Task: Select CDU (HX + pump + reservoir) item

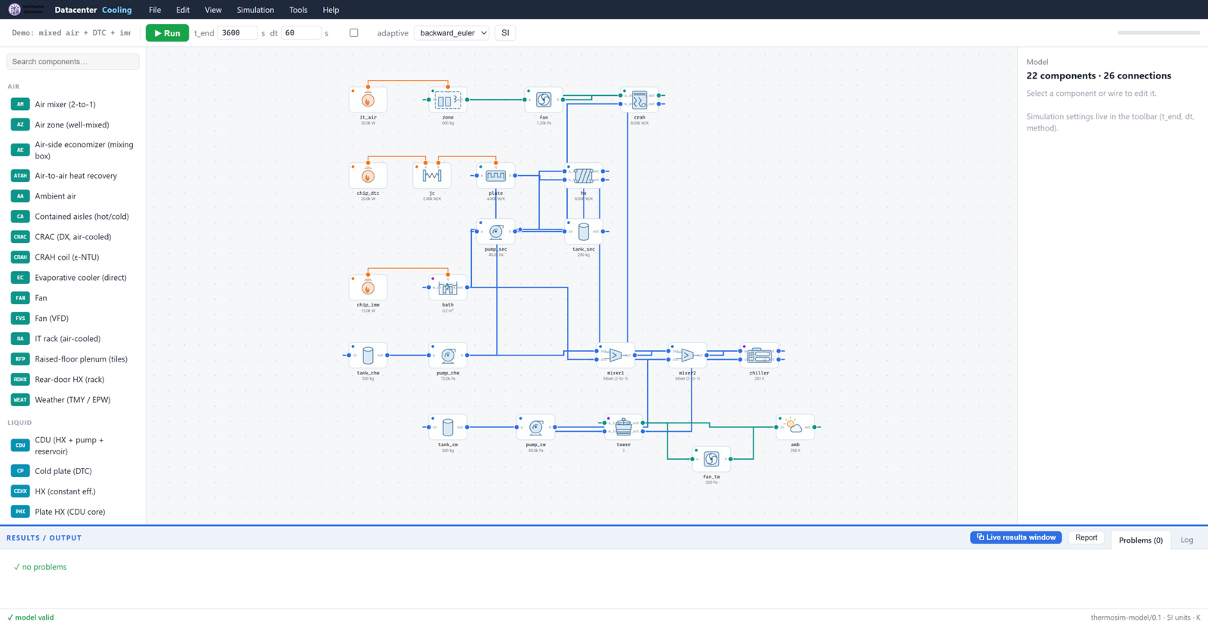Action: tap(72, 445)
